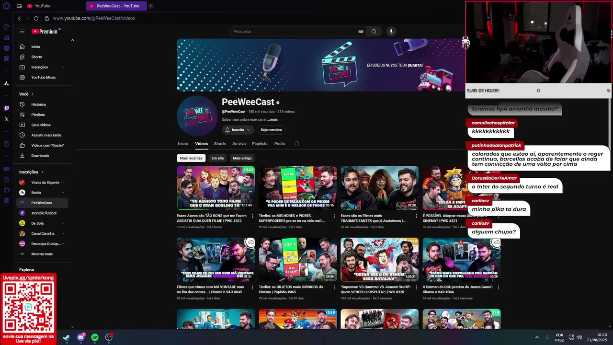Show hidden system tray icons chevron
This screenshot has width=613, height=345.
(537, 337)
